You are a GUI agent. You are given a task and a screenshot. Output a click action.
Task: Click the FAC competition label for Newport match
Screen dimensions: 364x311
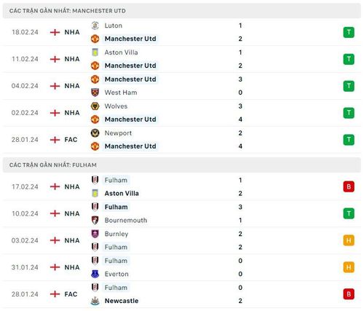click(x=71, y=140)
